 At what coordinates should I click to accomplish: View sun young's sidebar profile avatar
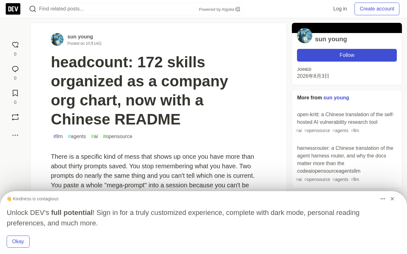pos(305,36)
